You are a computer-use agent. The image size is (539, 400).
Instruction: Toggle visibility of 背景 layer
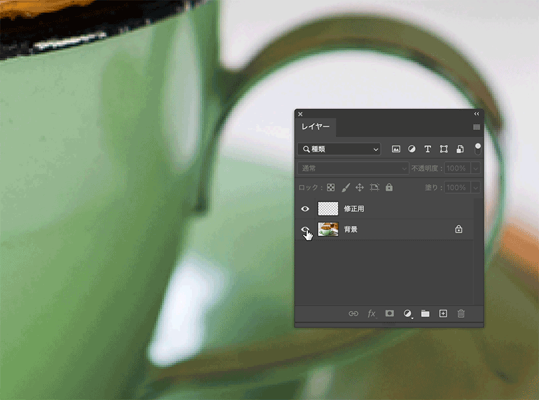coord(305,229)
